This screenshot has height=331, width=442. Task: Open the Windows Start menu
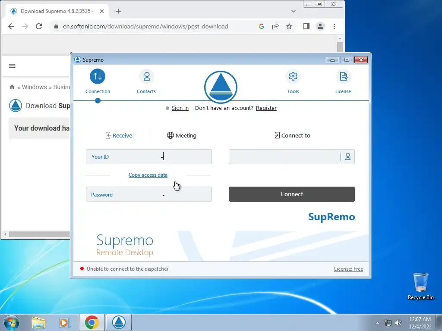[x=11, y=322]
